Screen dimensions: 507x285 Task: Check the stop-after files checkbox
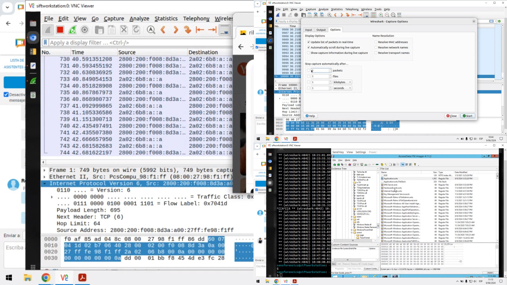point(309,76)
